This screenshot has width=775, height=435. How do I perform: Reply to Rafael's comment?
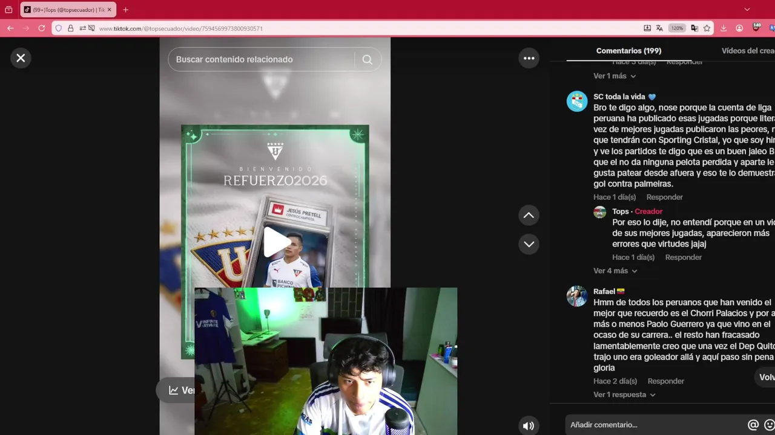(x=665, y=381)
